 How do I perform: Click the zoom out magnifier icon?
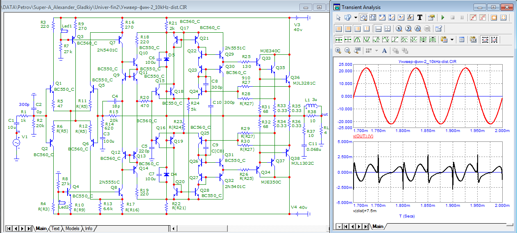(x=347, y=51)
